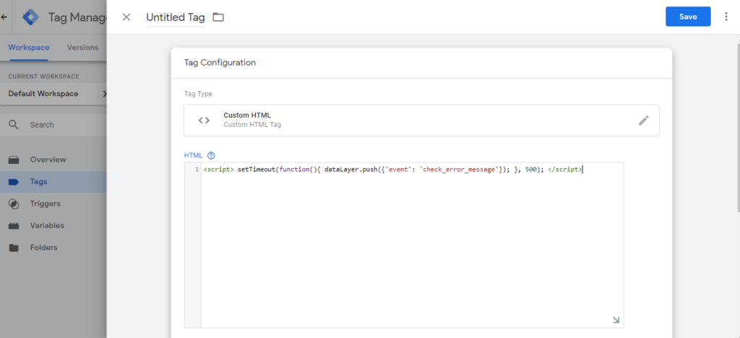Click the folder icon beside Untitled Tag
Screen dimensions: 740x338
pyautogui.click(x=218, y=17)
